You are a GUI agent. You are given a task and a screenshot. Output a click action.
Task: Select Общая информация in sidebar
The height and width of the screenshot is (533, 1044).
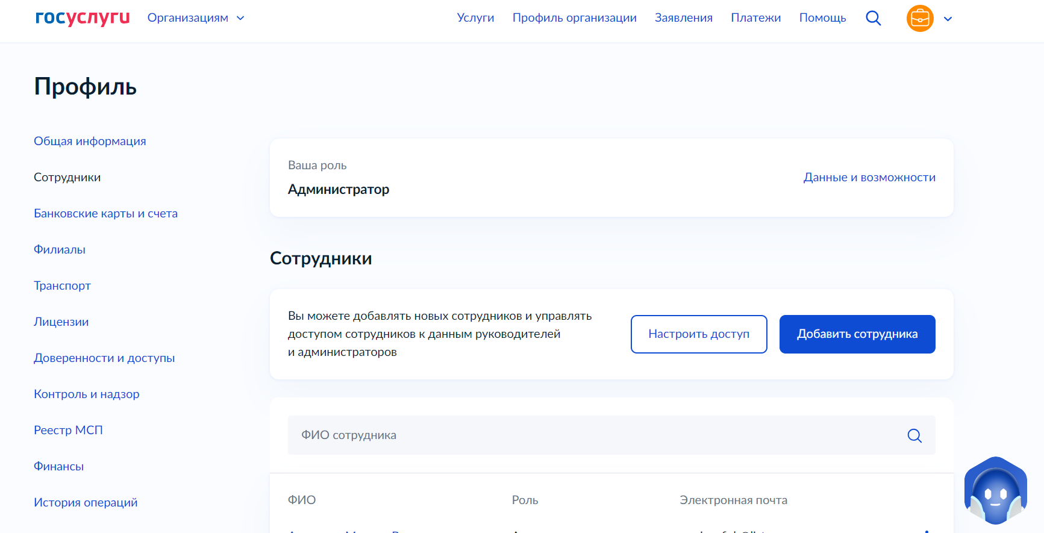[90, 142]
